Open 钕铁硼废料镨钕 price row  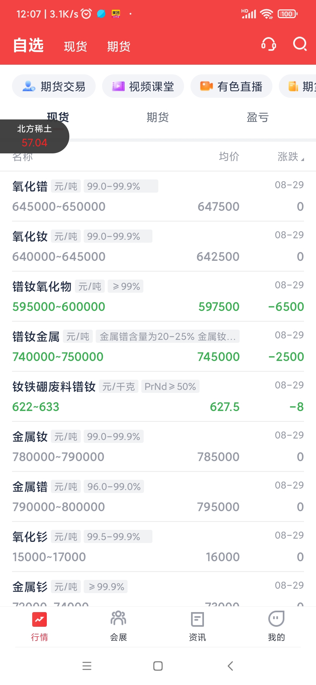click(158, 397)
